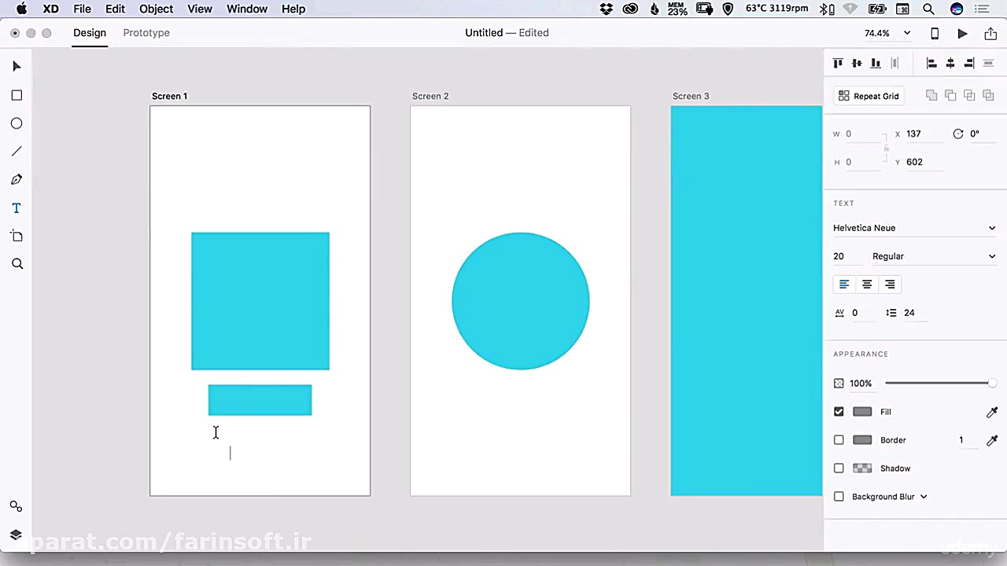1007x566 pixels.
Task: Enable the Border checkbox
Action: click(839, 440)
